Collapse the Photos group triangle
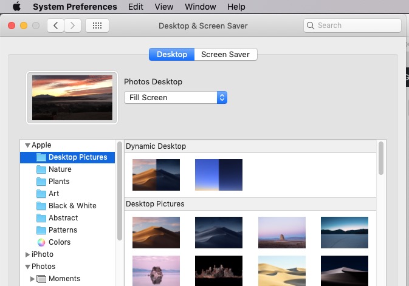This screenshot has height=286, width=409. click(x=27, y=267)
